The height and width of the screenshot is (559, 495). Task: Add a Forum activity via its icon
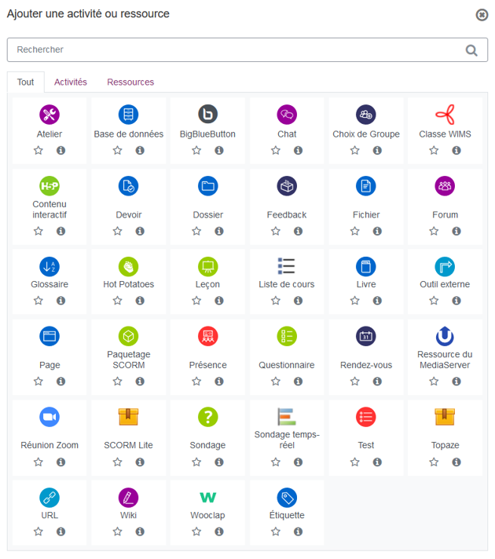tap(445, 186)
